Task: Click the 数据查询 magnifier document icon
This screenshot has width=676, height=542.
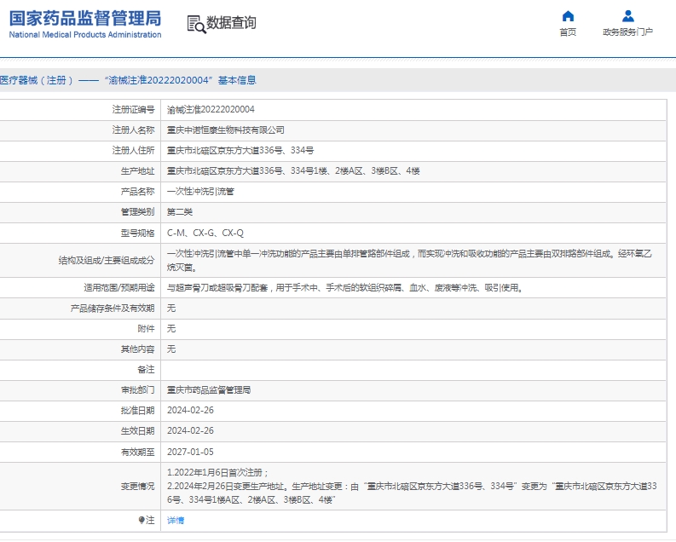Action: click(197, 24)
